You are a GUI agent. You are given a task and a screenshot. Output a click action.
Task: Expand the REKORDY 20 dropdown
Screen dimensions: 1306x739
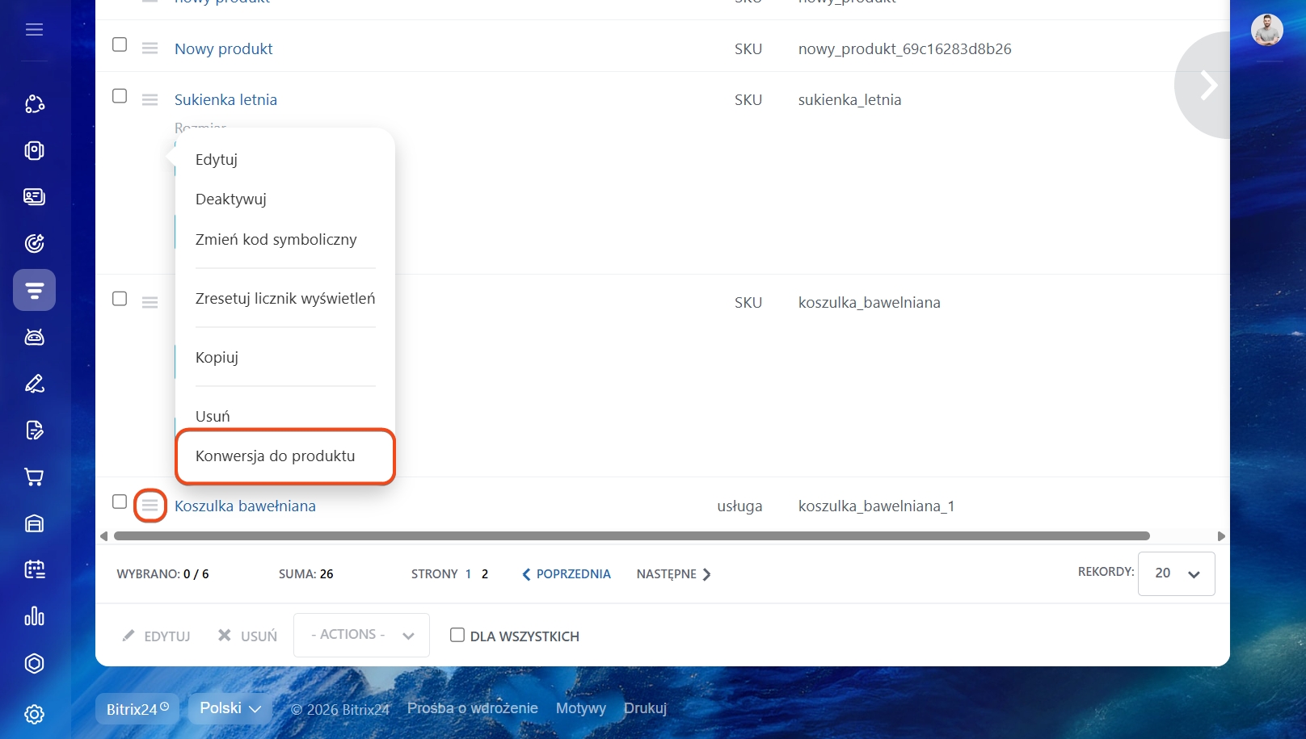[x=1176, y=573]
